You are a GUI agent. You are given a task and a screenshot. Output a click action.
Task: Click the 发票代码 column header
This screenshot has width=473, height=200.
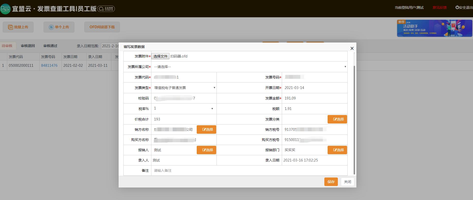click(x=23, y=57)
